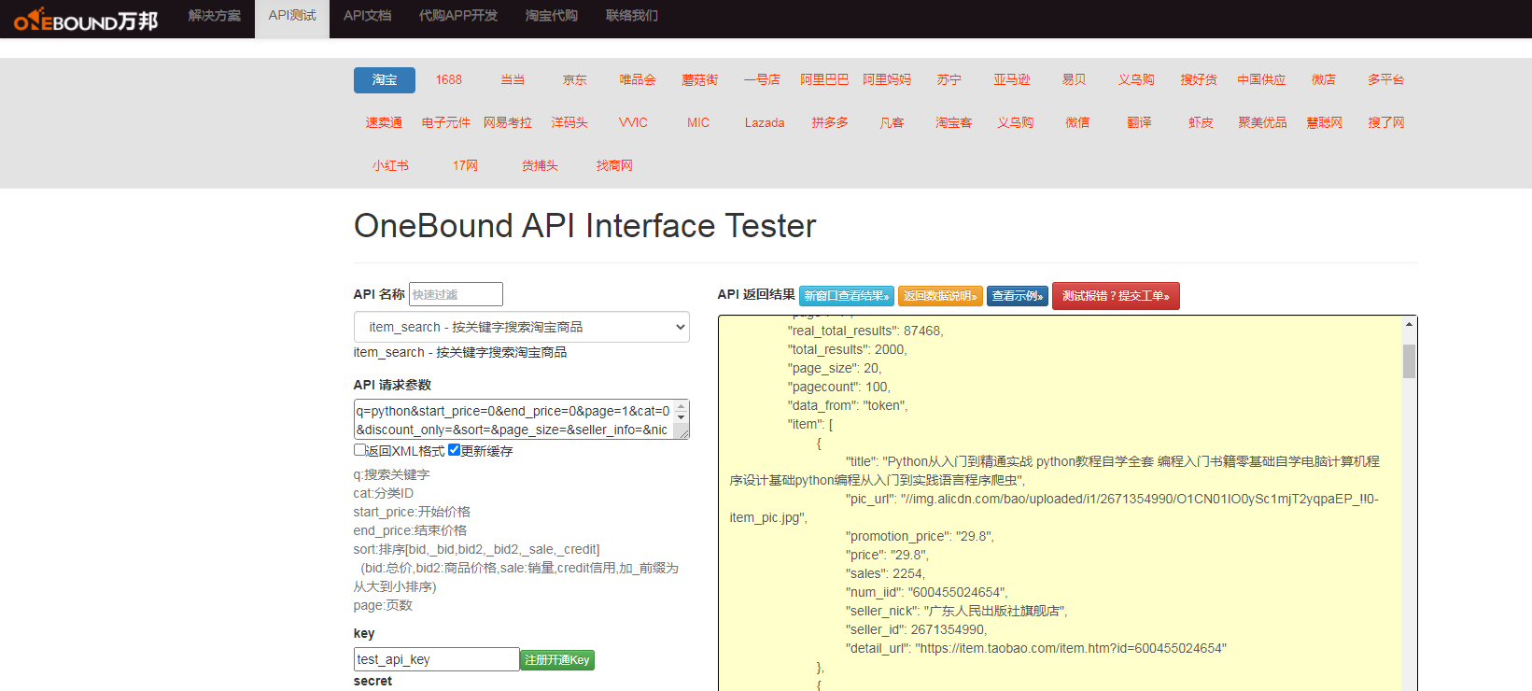Image resolution: width=1532 pixels, height=691 pixels.
Task: Select the 搜了网 platform link
Action: pyautogui.click(x=1386, y=123)
